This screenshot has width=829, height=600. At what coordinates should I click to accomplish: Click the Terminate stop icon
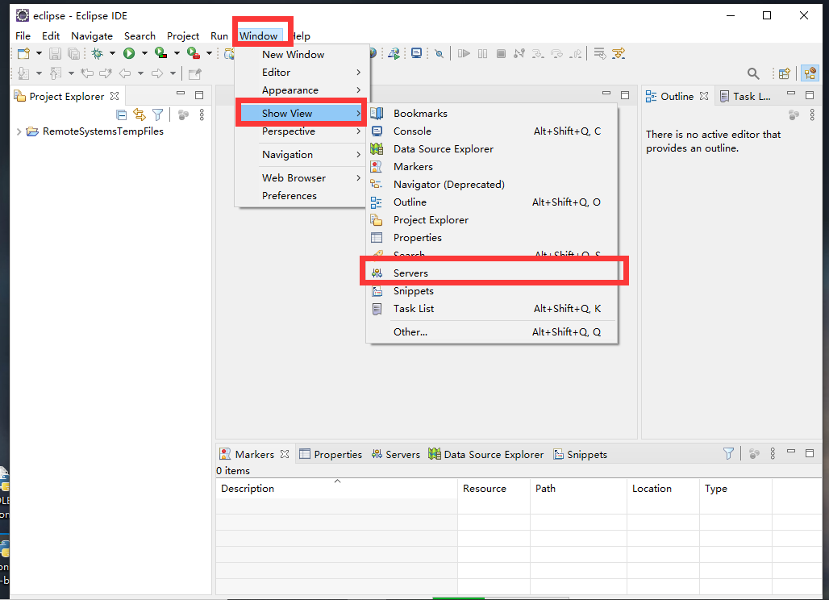[502, 53]
